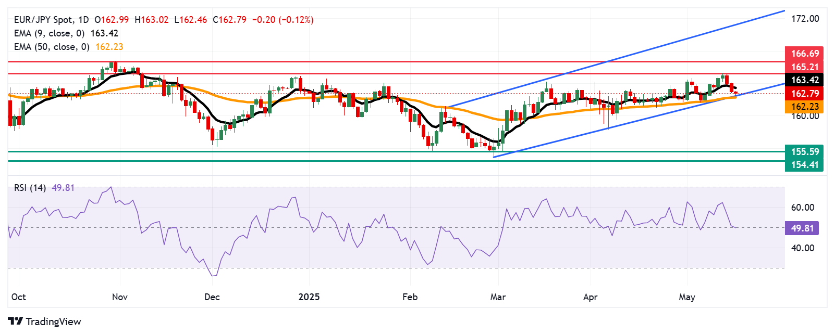The width and height of the screenshot is (835, 335).
Task: Click the orange 162.23 EMA price tag
Action: click(x=804, y=107)
